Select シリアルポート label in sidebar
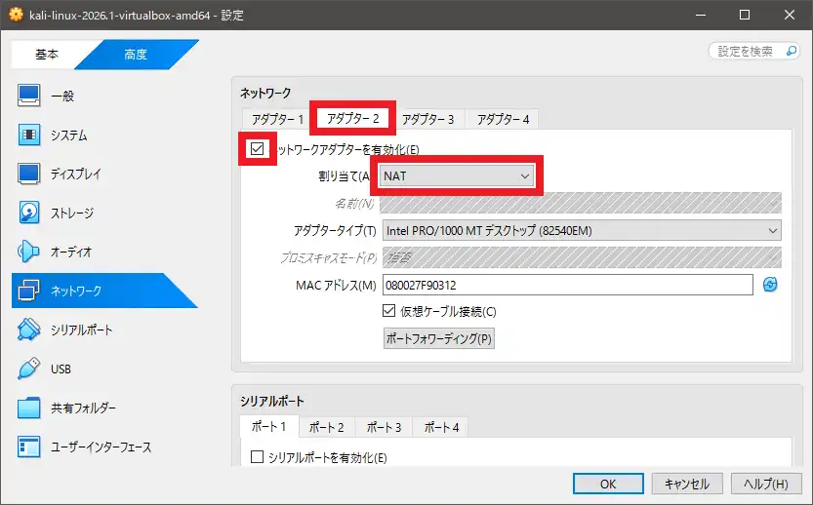Viewport: 813px width, 505px height. pyautogui.click(x=81, y=330)
